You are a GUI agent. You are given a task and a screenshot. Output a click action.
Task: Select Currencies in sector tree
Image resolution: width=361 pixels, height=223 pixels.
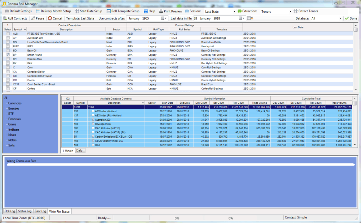[15, 103]
